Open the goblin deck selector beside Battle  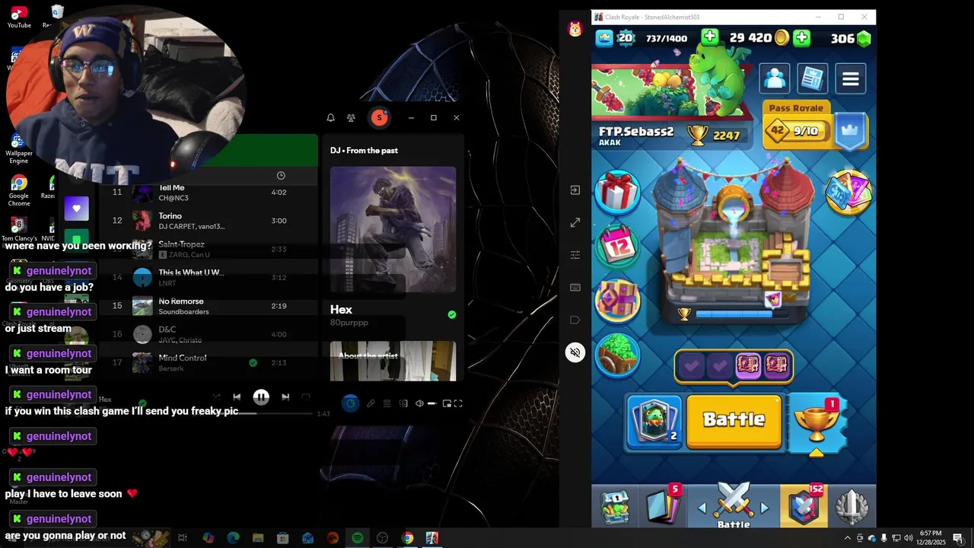(x=654, y=421)
